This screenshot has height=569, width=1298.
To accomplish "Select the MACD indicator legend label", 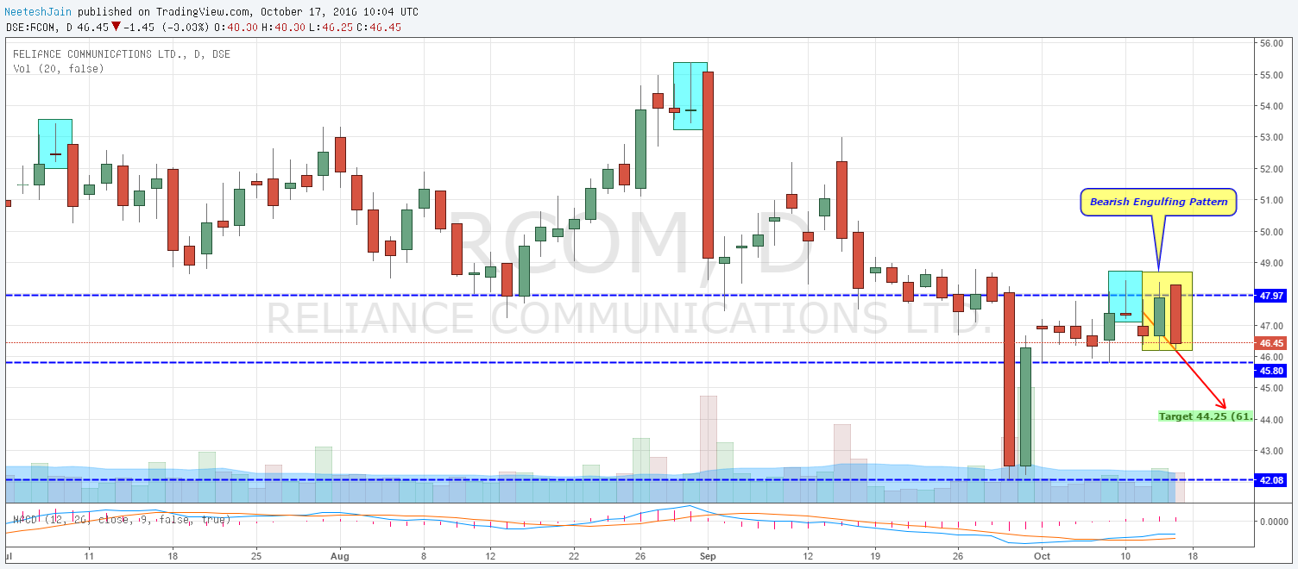I will point(122,520).
